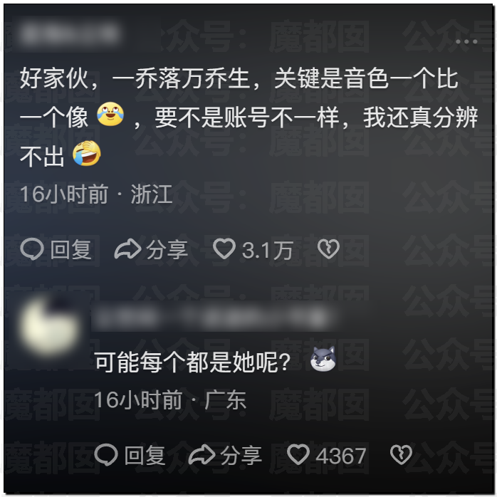This screenshot has width=497, height=497.
Task: Tap share arrow icon on Guangdong comment
Action: (202, 455)
